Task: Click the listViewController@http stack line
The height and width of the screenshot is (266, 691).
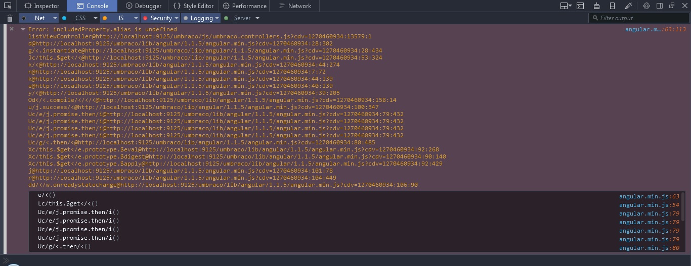Action: tap(200, 36)
